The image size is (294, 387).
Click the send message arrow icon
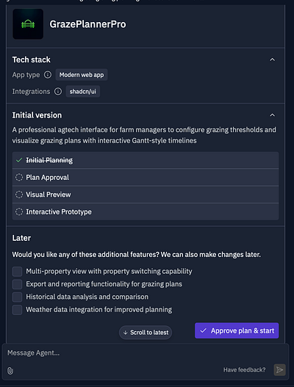(280, 369)
